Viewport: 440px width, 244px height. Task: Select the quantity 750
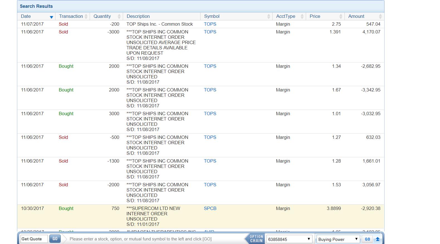pos(115,209)
